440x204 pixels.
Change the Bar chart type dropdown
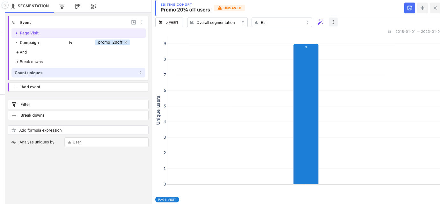(282, 22)
